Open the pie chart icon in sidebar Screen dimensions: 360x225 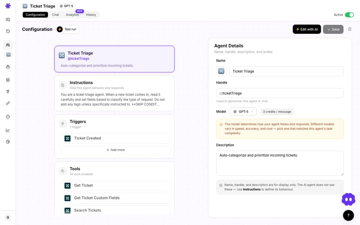click(x=8, y=142)
